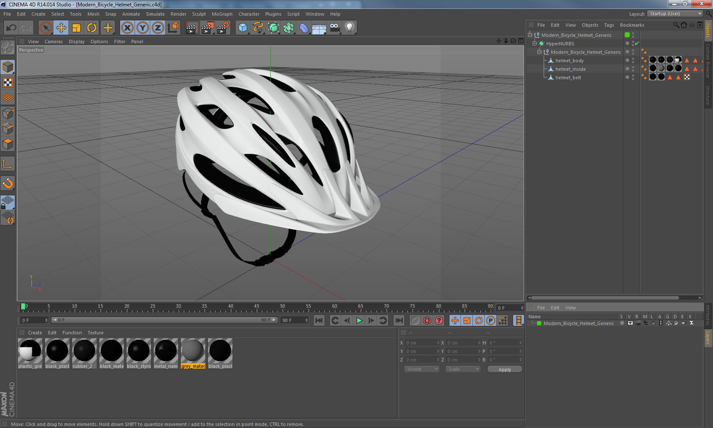This screenshot has height=428, width=713.
Task: Open the World coordinate dropdown
Action: point(421,369)
